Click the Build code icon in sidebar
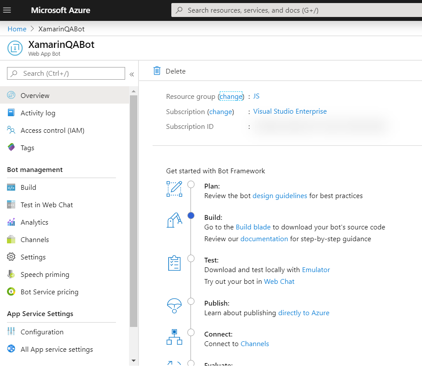This screenshot has width=422, height=367. pyautogui.click(x=11, y=187)
